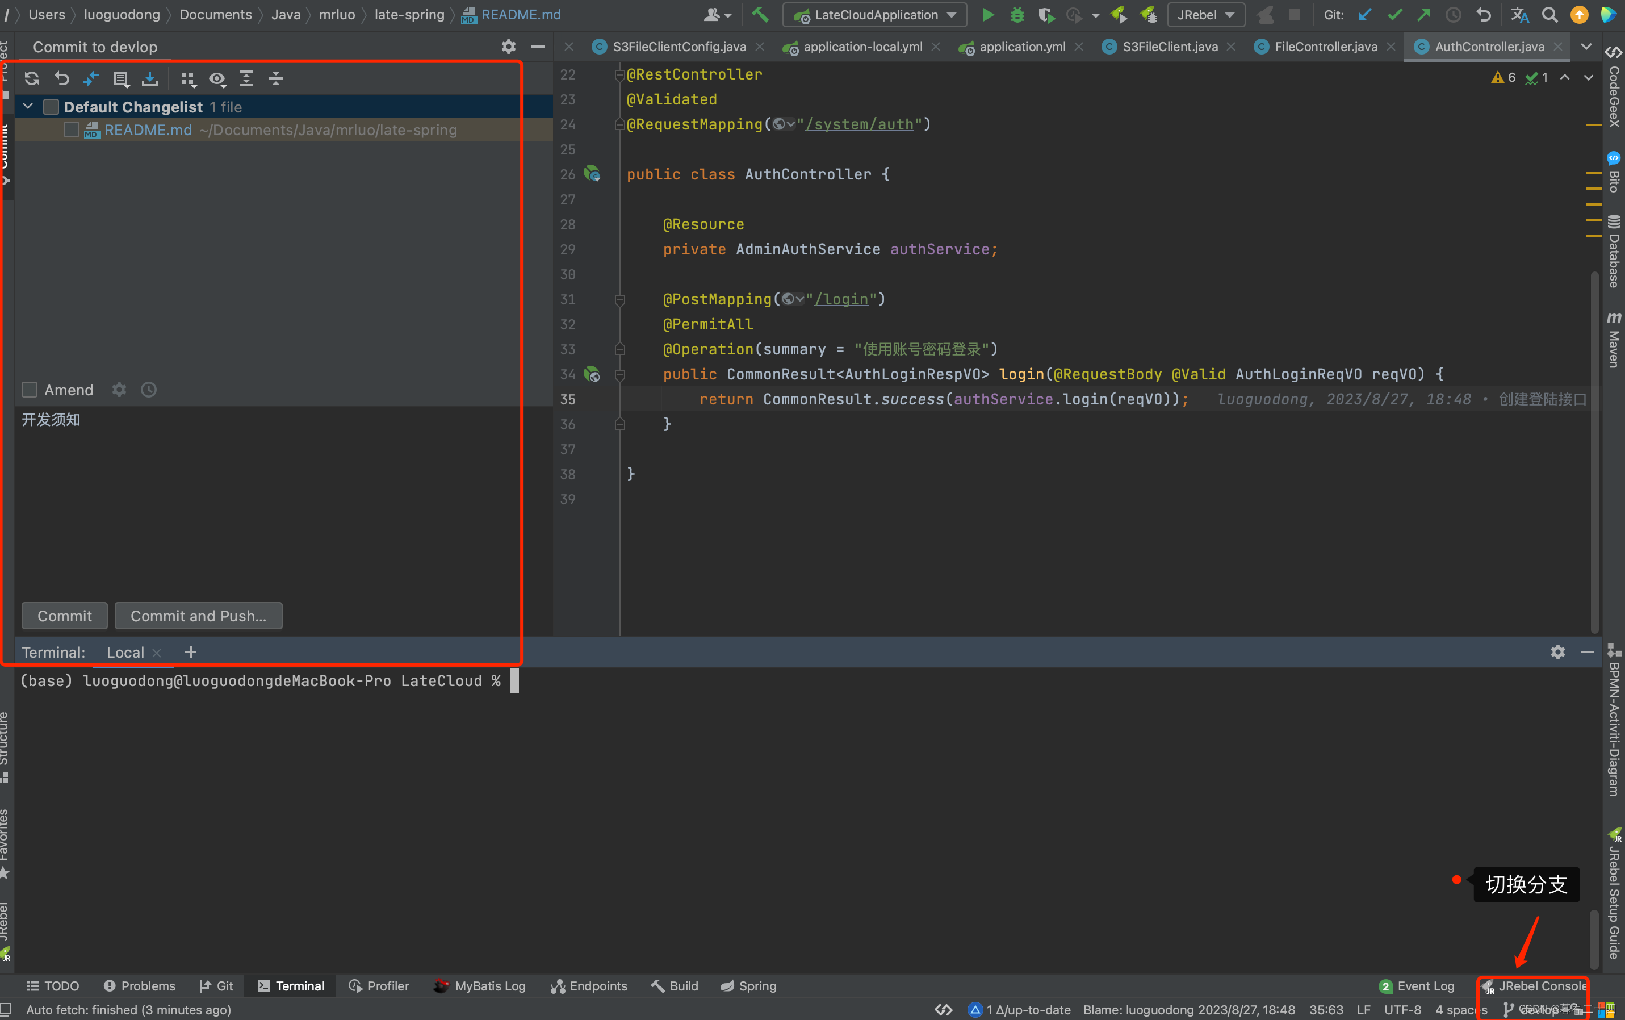
Task: Refresh the changes list in Commit panel
Action: [x=32, y=78]
